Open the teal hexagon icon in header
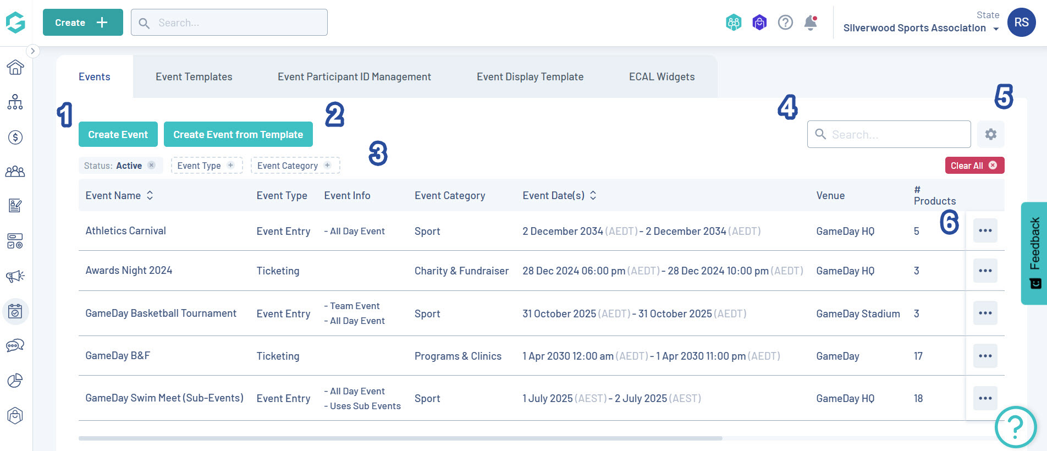 pos(734,23)
